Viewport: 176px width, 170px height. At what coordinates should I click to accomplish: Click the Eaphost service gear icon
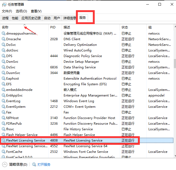[3, 78]
